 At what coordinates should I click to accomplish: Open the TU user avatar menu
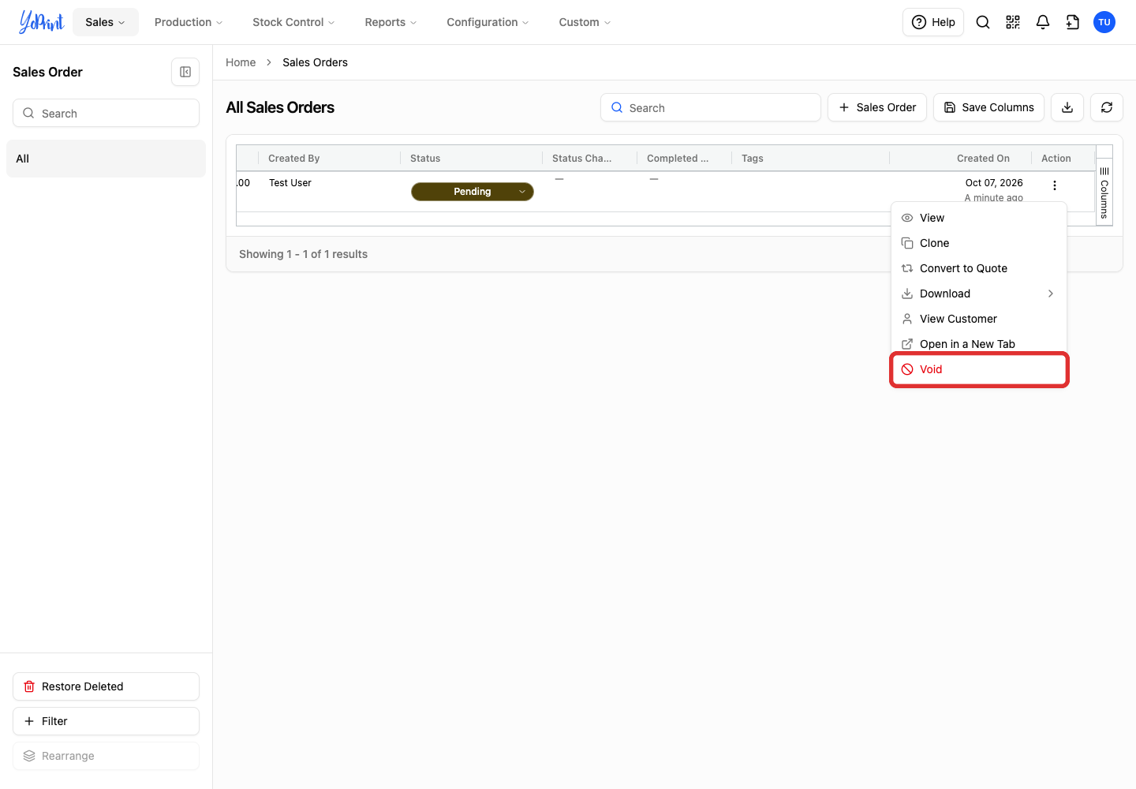1104,22
